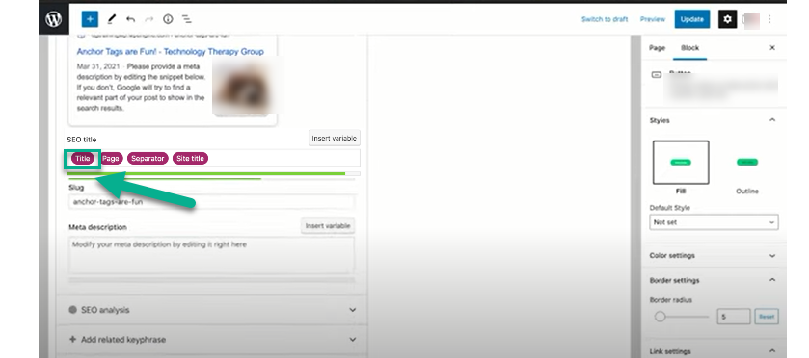Click the Page variable tag
809x358 pixels.
pyautogui.click(x=111, y=159)
